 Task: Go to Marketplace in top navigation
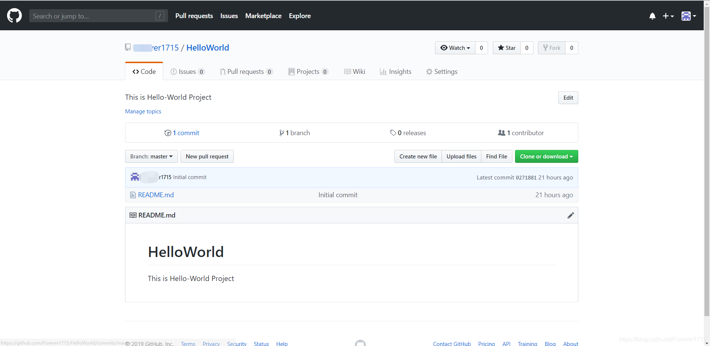tap(263, 16)
